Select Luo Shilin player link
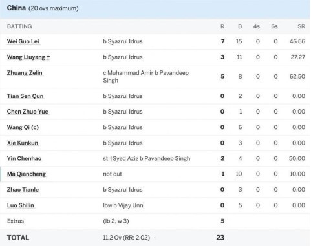 (21, 205)
